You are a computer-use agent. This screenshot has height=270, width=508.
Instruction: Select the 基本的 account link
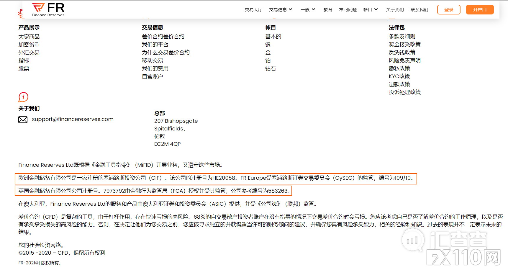click(x=273, y=37)
